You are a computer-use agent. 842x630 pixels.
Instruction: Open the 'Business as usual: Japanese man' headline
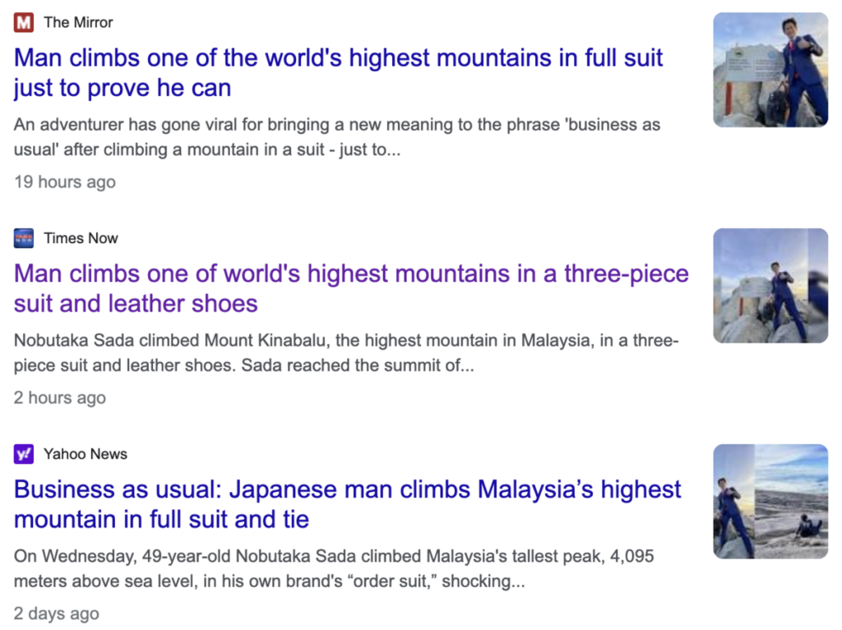coord(347,490)
